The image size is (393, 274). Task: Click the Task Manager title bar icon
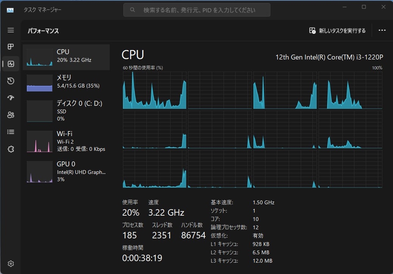(10, 10)
